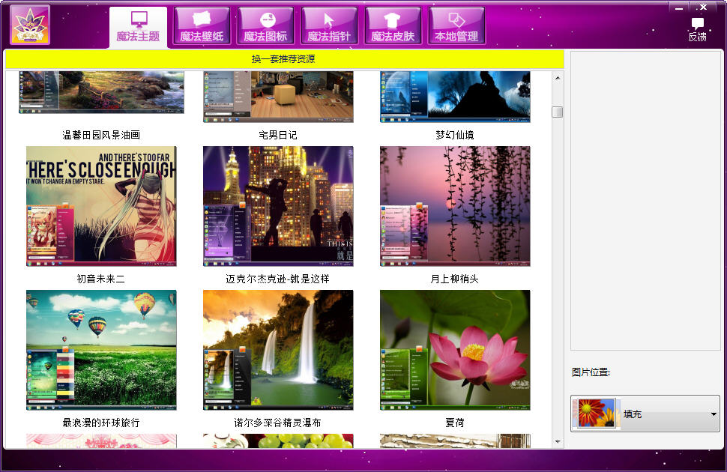Image resolution: width=727 pixels, height=472 pixels.
Task: Click the 梦幻仙境 caption text
Action: pyautogui.click(x=455, y=135)
